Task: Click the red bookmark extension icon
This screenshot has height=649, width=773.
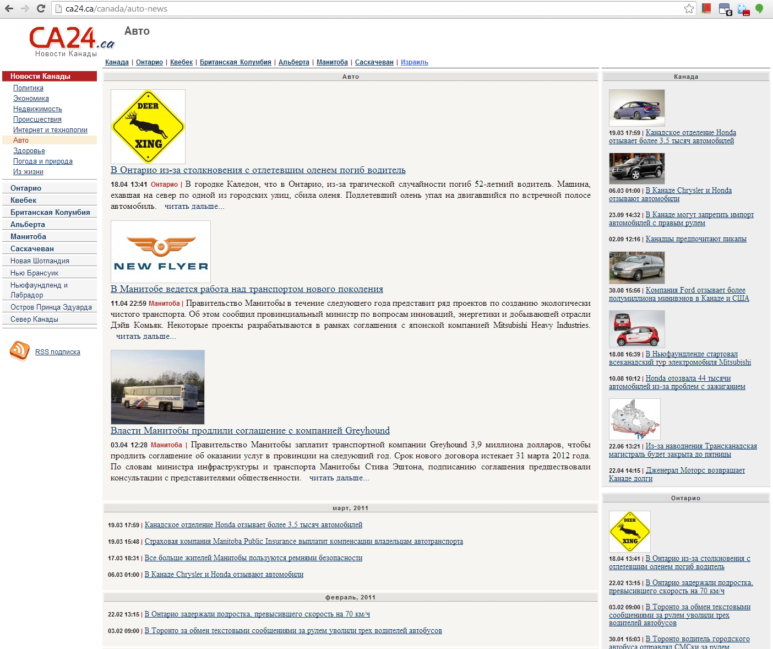Action: click(706, 9)
